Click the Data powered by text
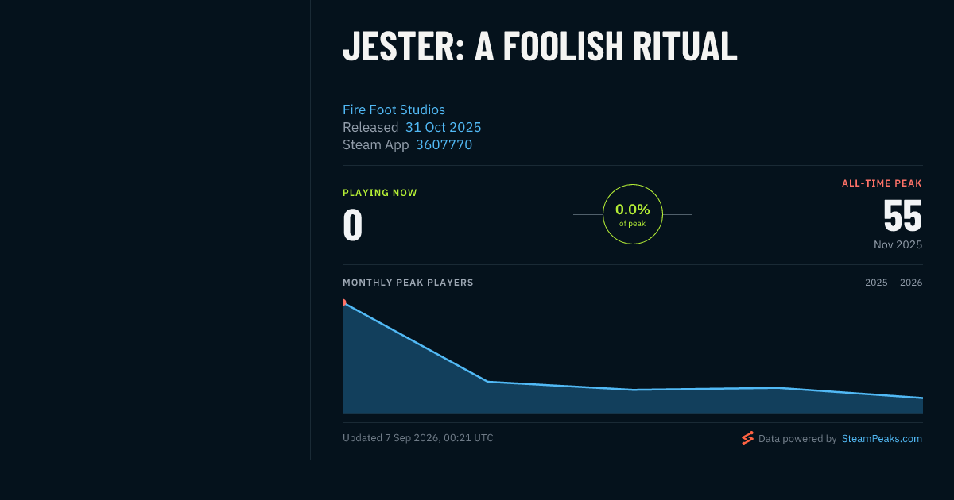This screenshot has height=500, width=954. pyautogui.click(x=797, y=438)
